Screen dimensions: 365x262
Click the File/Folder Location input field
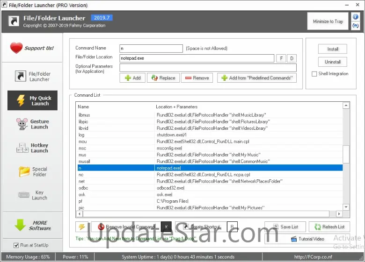click(197, 58)
